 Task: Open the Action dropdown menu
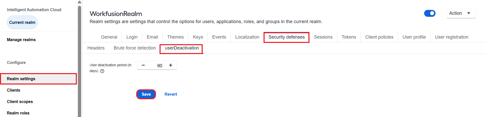(x=461, y=13)
